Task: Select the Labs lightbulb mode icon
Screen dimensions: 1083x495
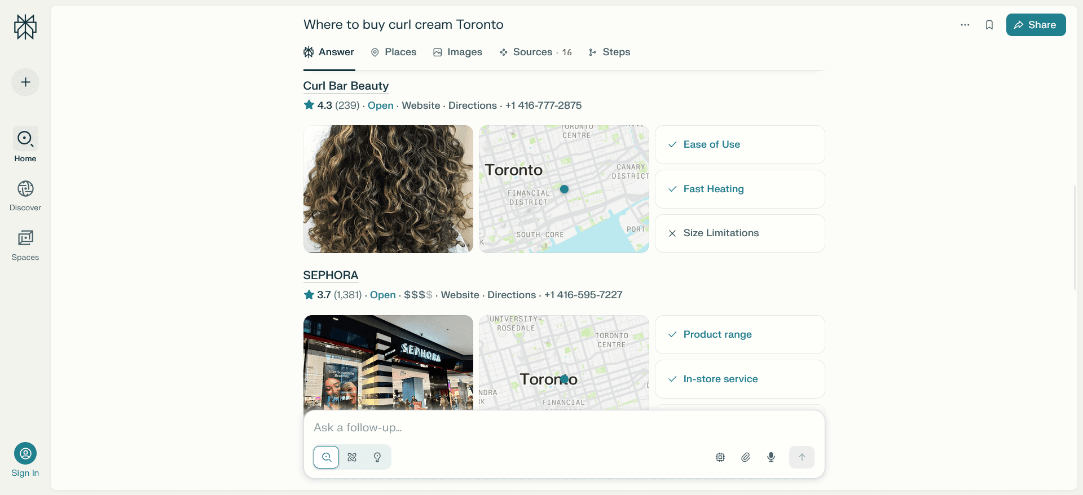Action: pyautogui.click(x=377, y=457)
